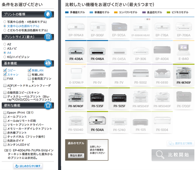Check カンタンLEDナビ option

tap(5, 145)
